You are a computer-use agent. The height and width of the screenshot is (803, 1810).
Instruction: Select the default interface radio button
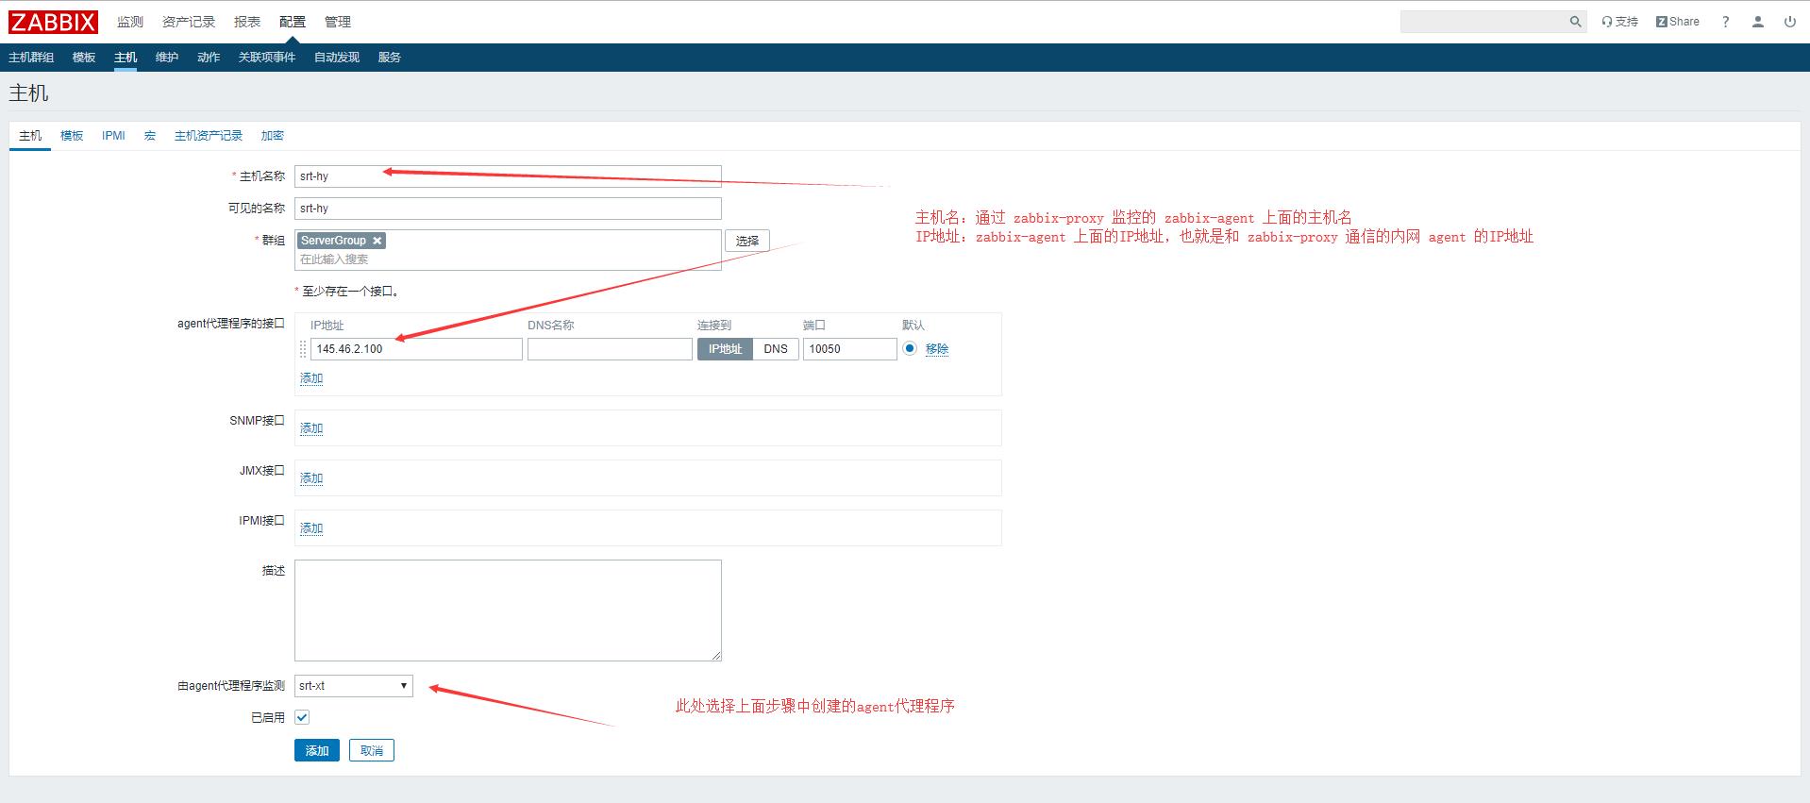[x=910, y=348]
